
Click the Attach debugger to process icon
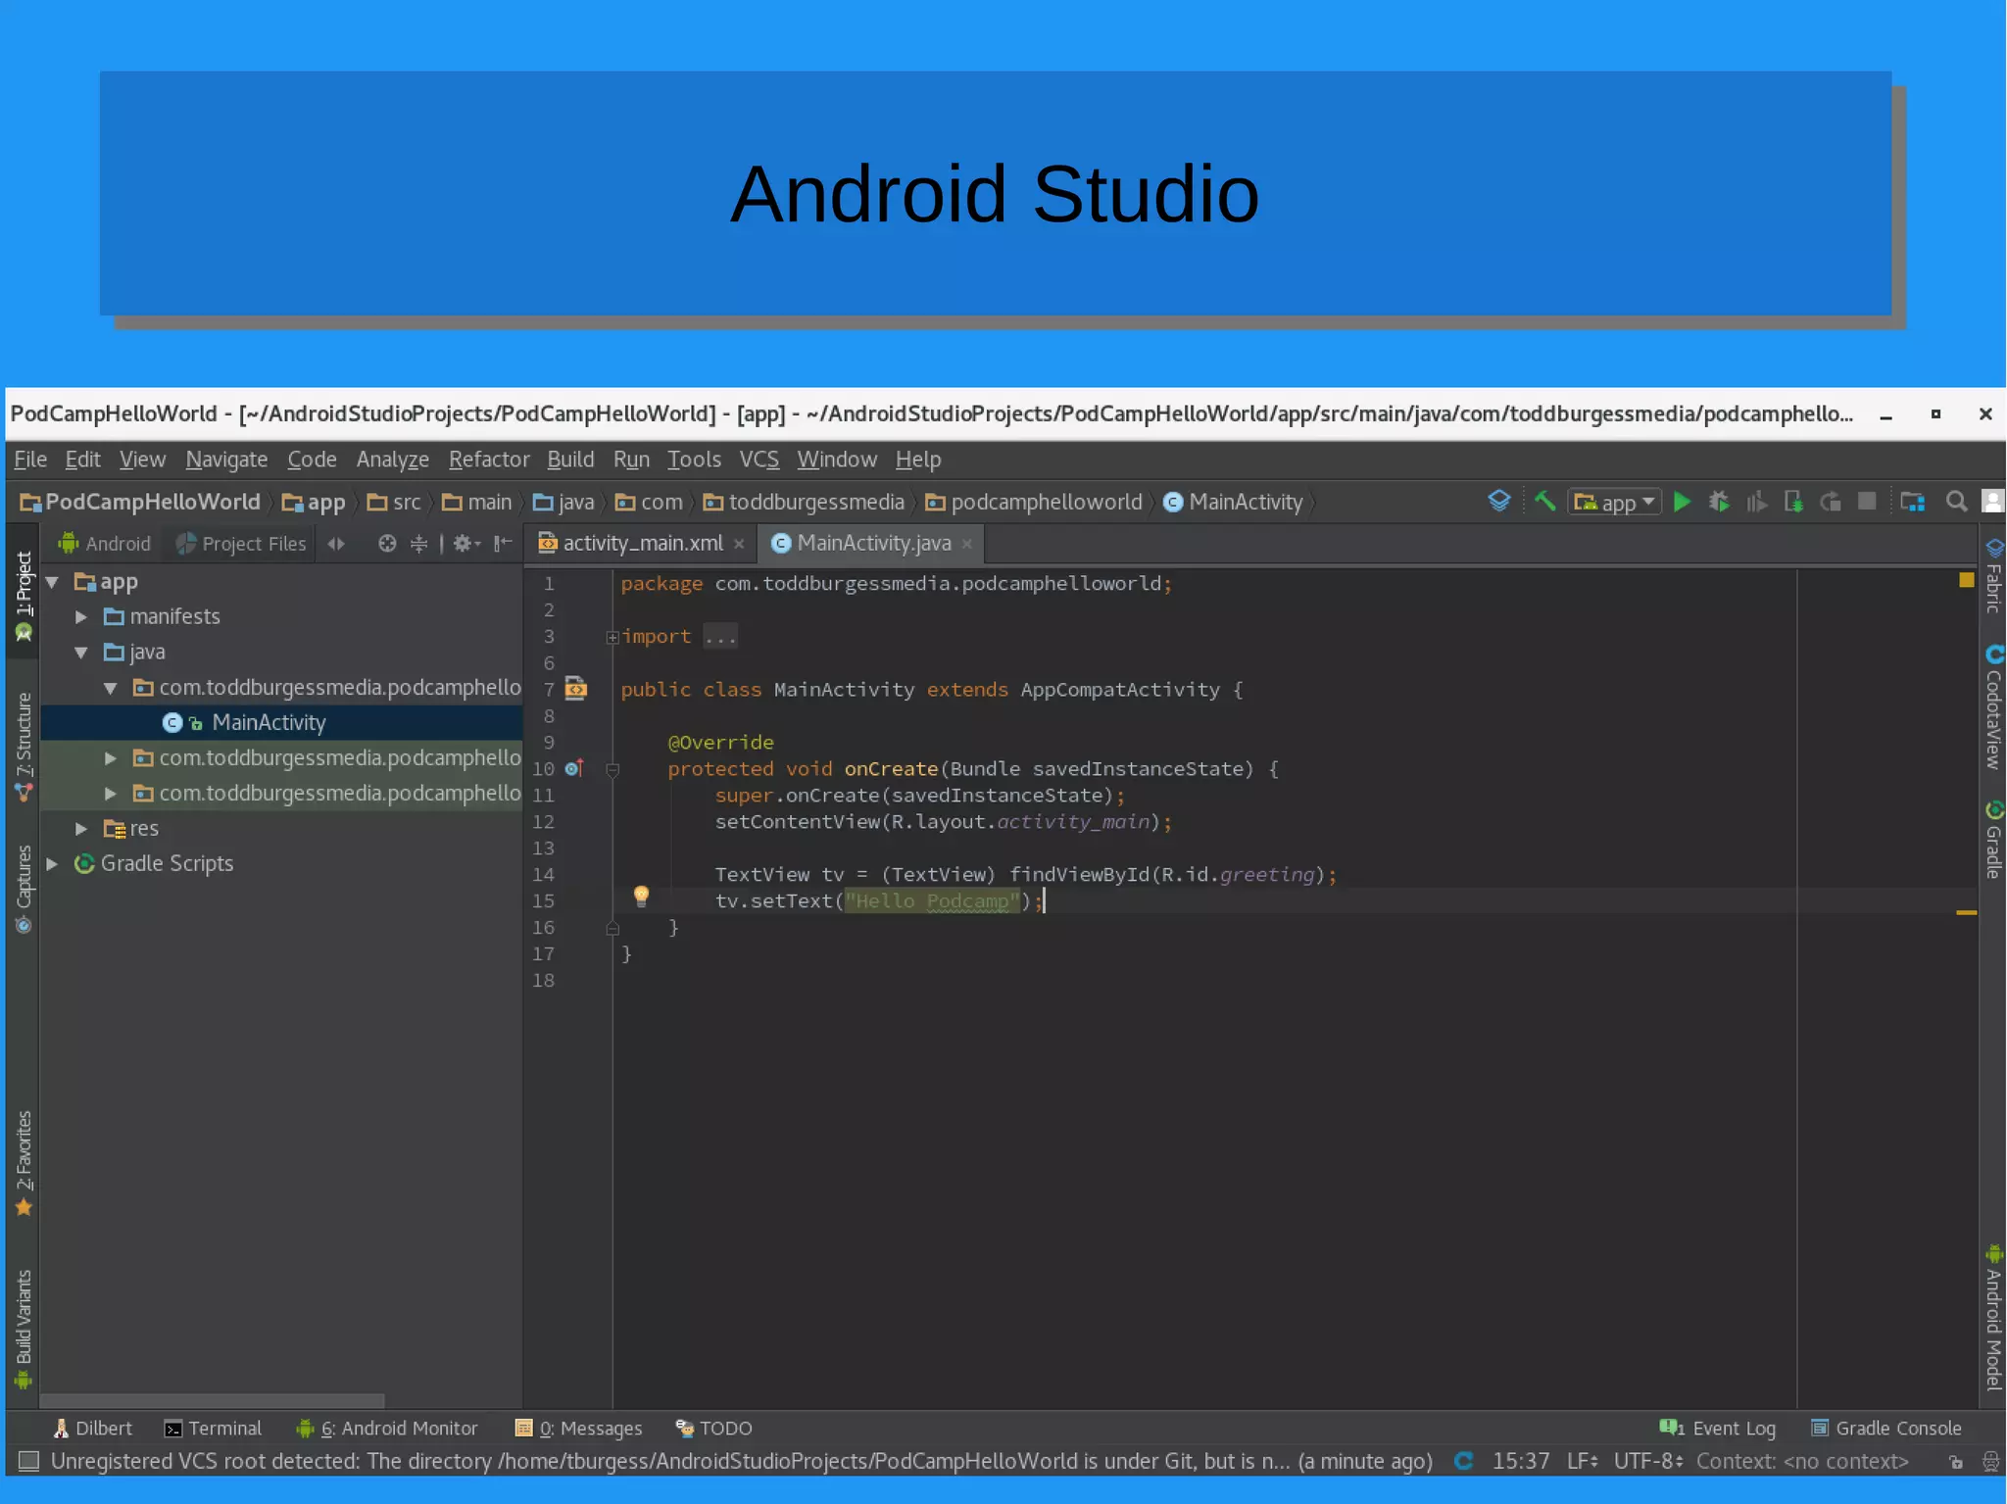pos(1793,502)
